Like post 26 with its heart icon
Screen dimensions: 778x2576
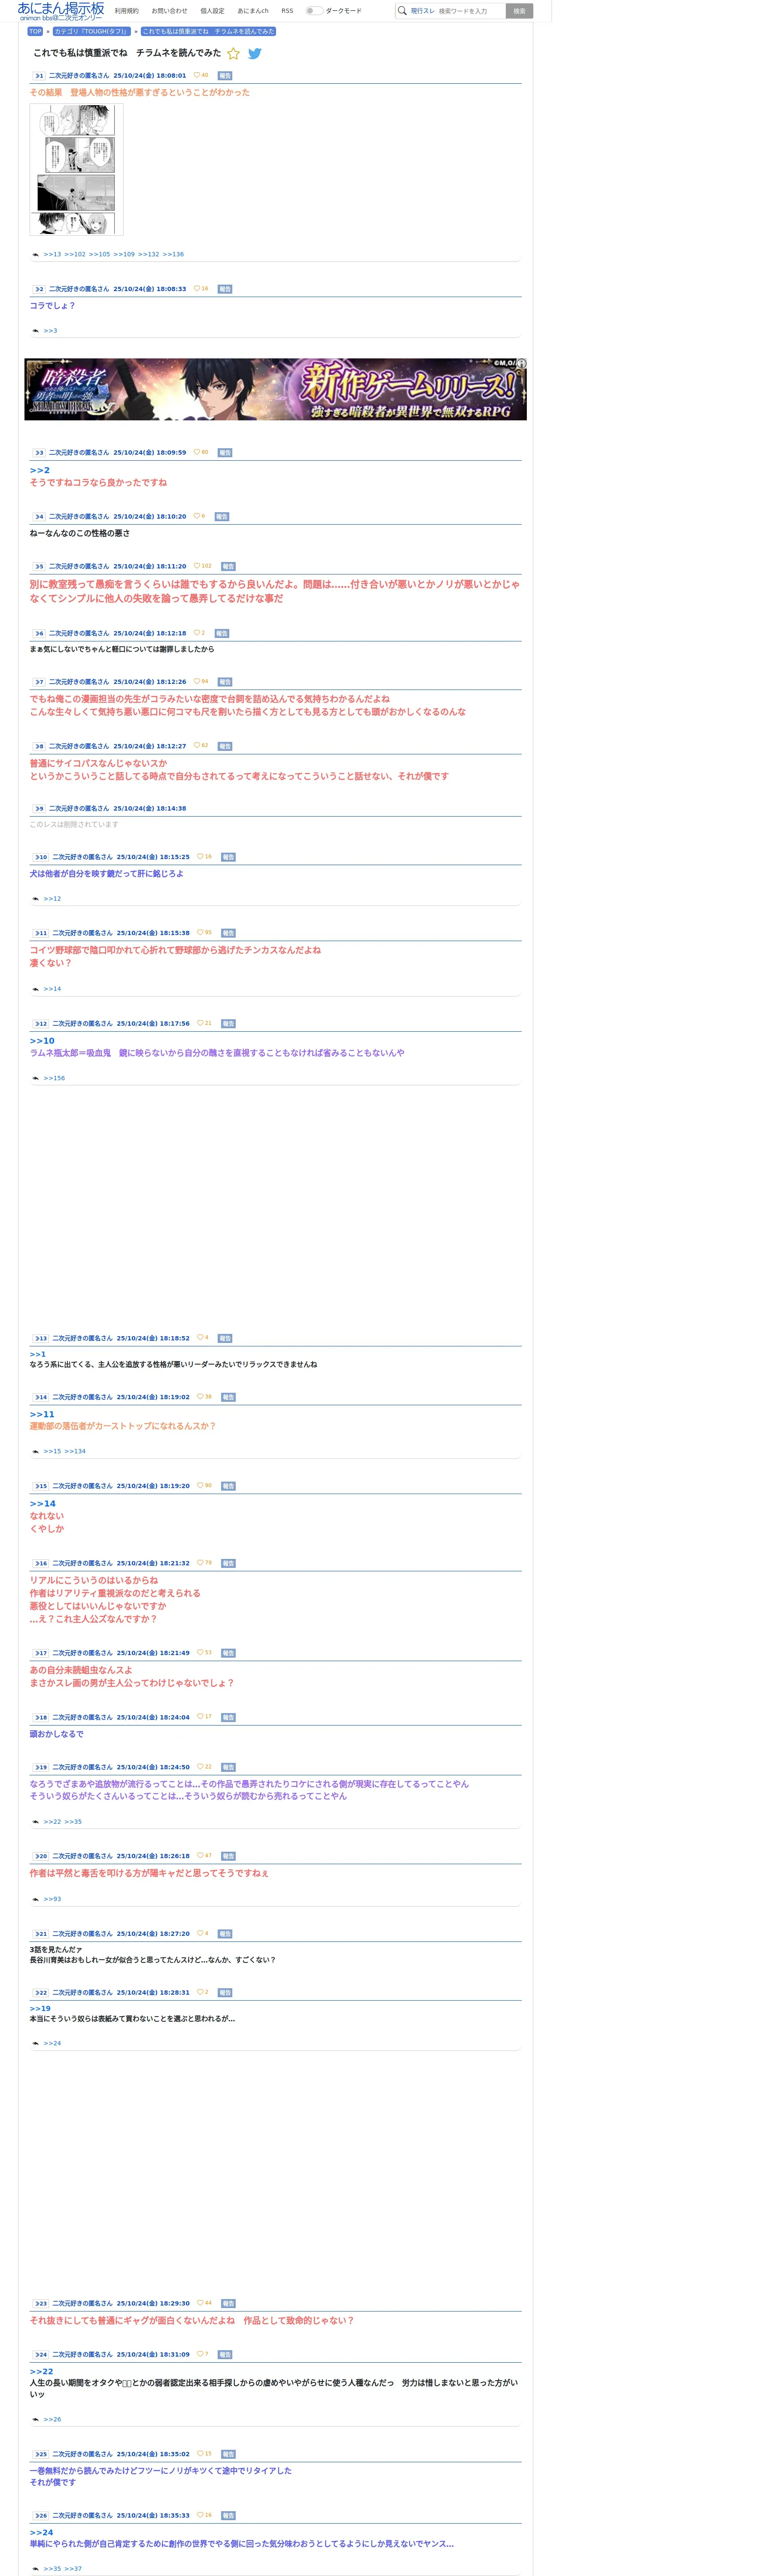click(200, 2515)
